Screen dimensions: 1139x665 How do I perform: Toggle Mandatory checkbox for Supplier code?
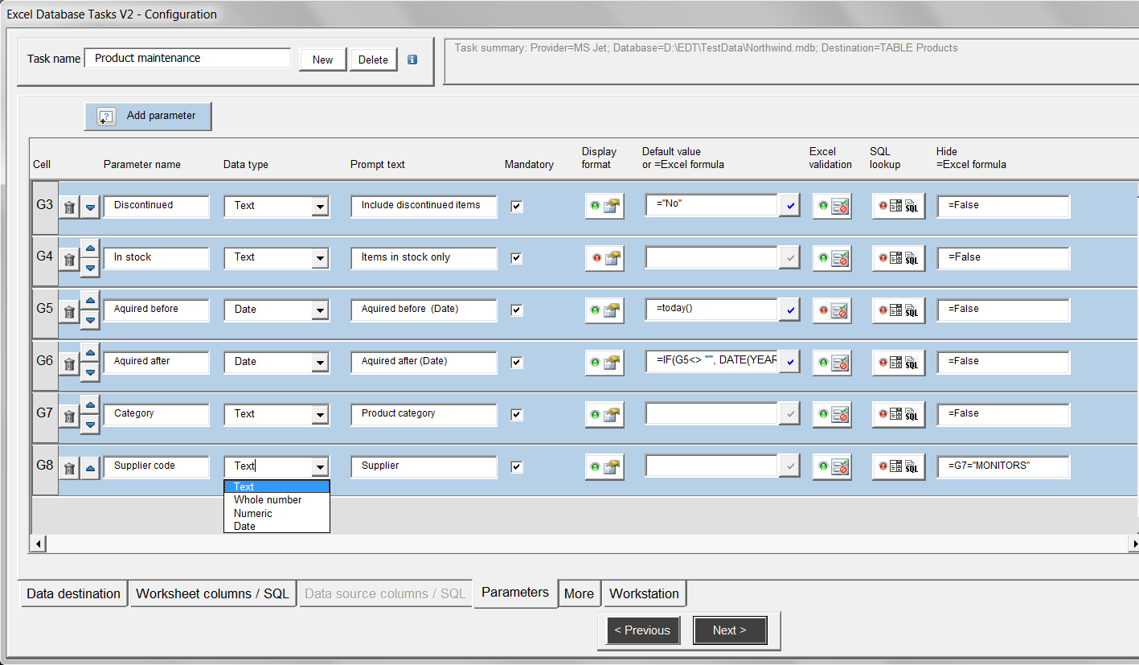[517, 467]
